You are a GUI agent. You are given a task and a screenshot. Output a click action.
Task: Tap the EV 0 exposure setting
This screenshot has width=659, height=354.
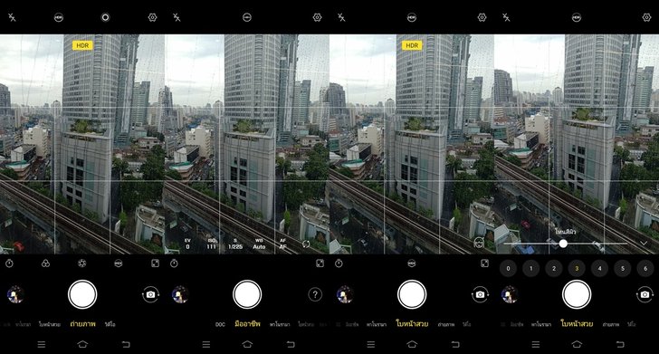click(x=188, y=244)
